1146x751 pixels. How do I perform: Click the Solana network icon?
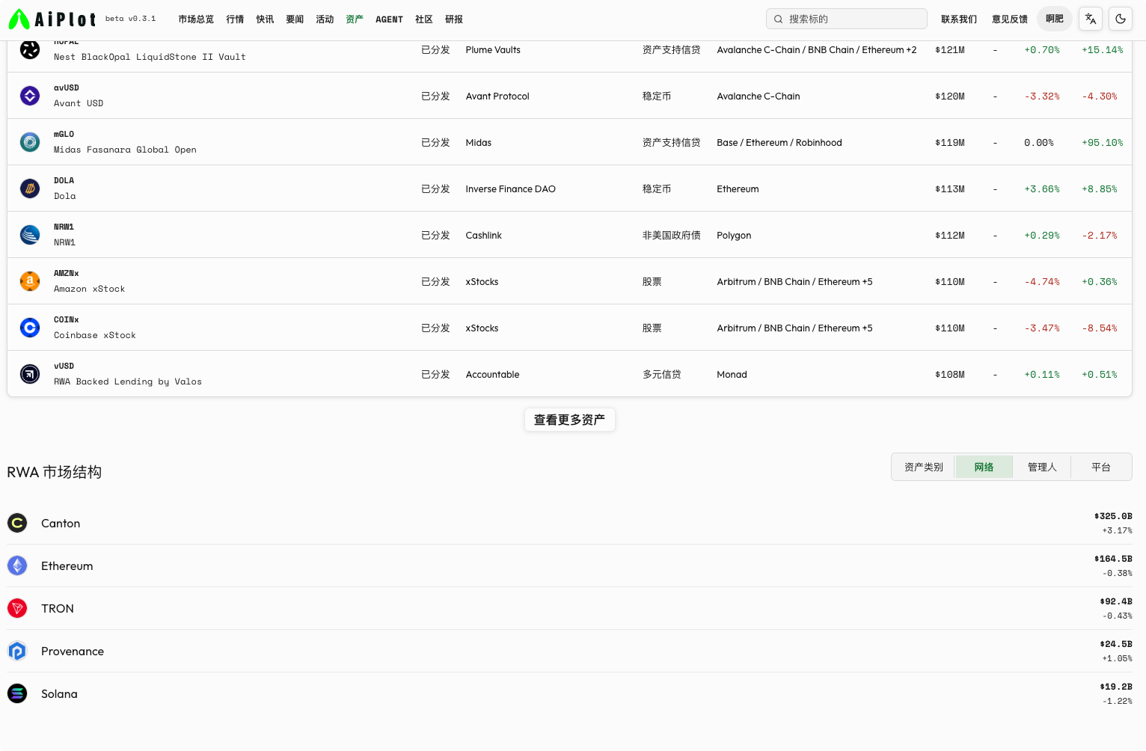(17, 693)
